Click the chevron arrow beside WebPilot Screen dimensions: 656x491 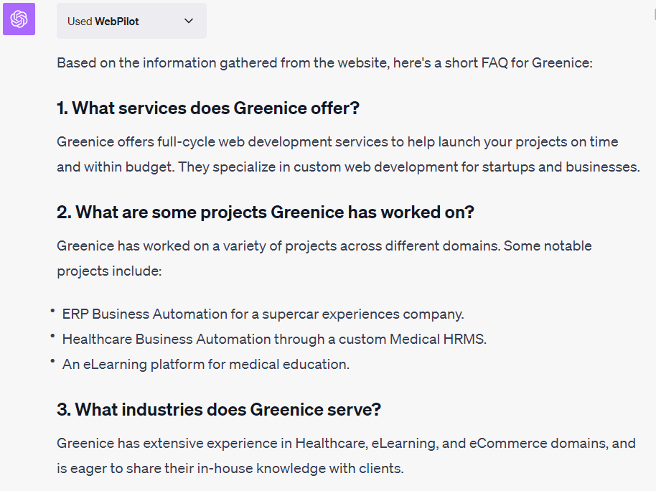coord(189,21)
